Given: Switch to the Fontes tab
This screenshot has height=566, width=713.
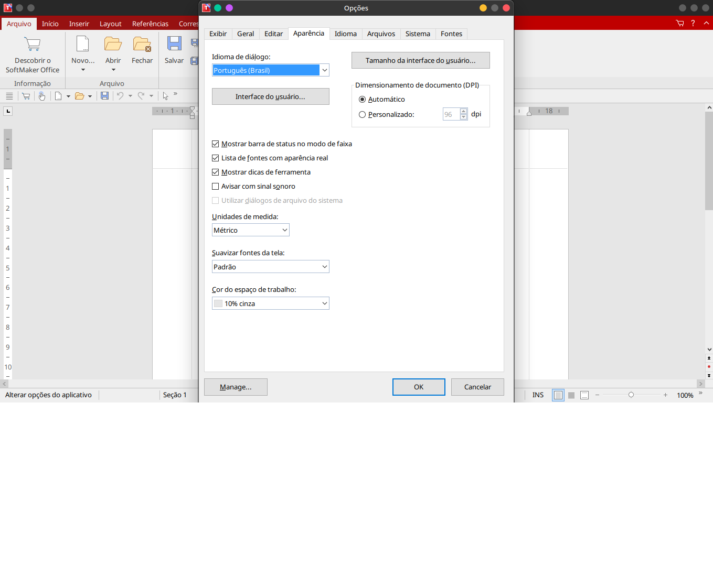Looking at the screenshot, I should pyautogui.click(x=451, y=34).
